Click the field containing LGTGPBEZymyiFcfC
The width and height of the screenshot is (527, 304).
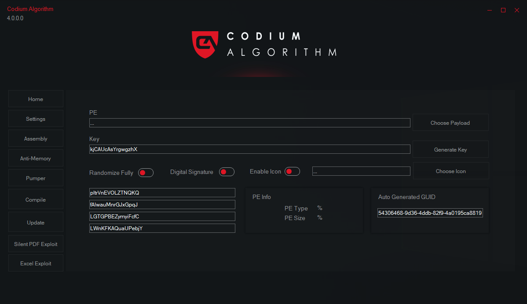(162, 217)
